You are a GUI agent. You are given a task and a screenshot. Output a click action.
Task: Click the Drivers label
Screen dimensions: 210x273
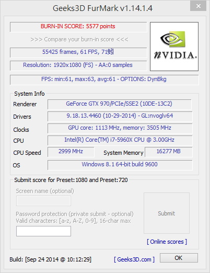coord(22,117)
